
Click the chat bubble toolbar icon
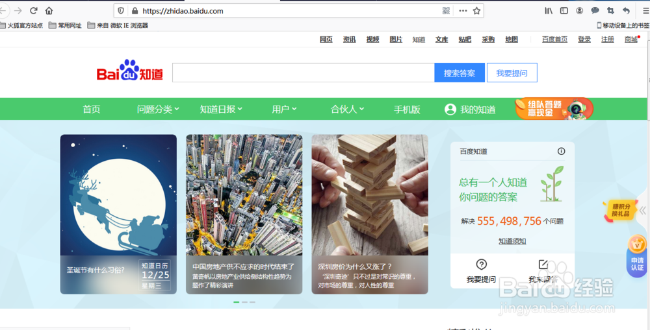(x=595, y=11)
